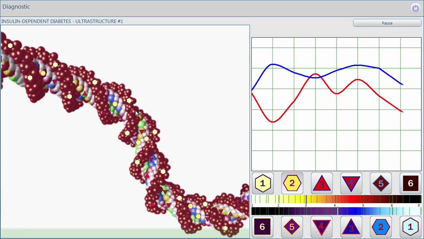Click the black-to-blue color spectrum bar
The width and height of the screenshot is (424, 239).
click(336, 211)
